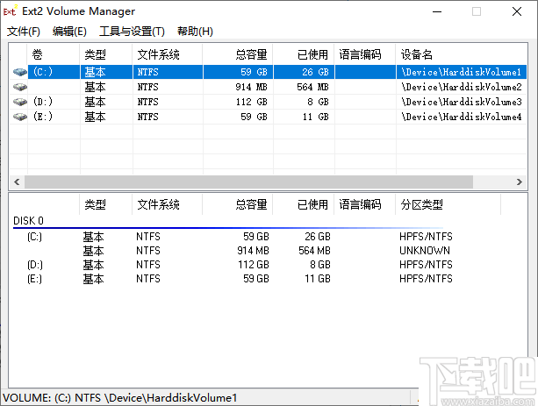538x406 pixels.
Task: Click 564 MB in the DISK 0 partition list
Action: pos(314,251)
